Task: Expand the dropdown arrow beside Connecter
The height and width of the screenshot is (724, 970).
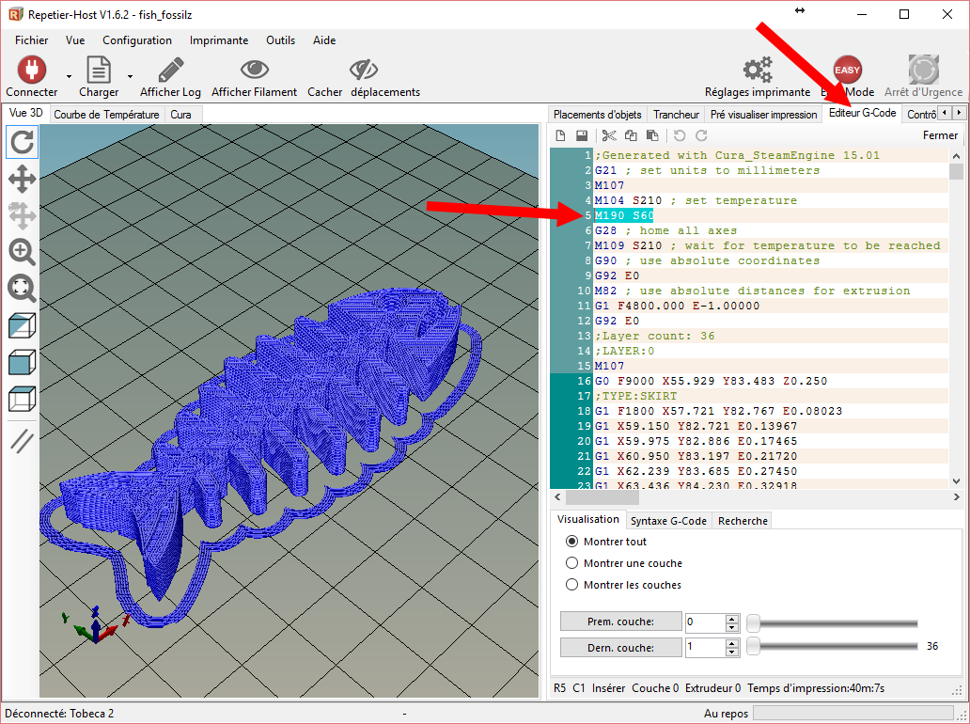Action: tap(69, 76)
